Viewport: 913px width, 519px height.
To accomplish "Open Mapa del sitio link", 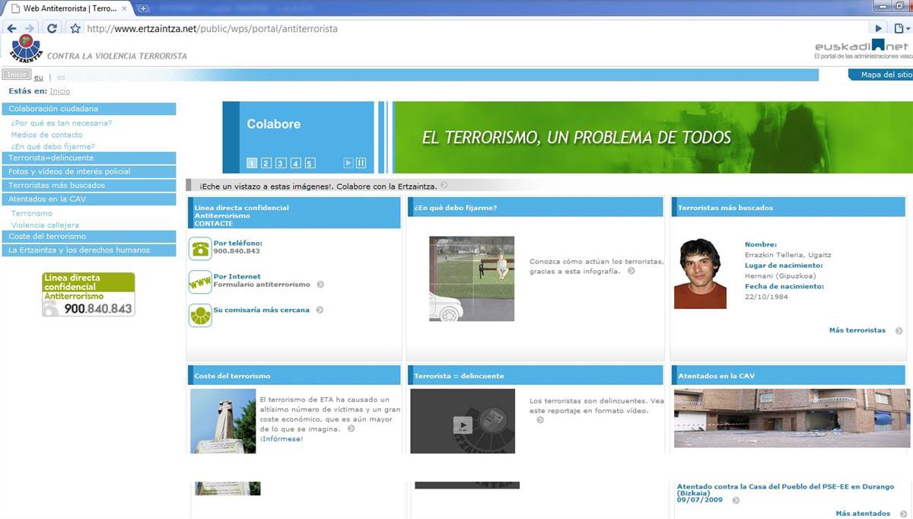I will (886, 75).
